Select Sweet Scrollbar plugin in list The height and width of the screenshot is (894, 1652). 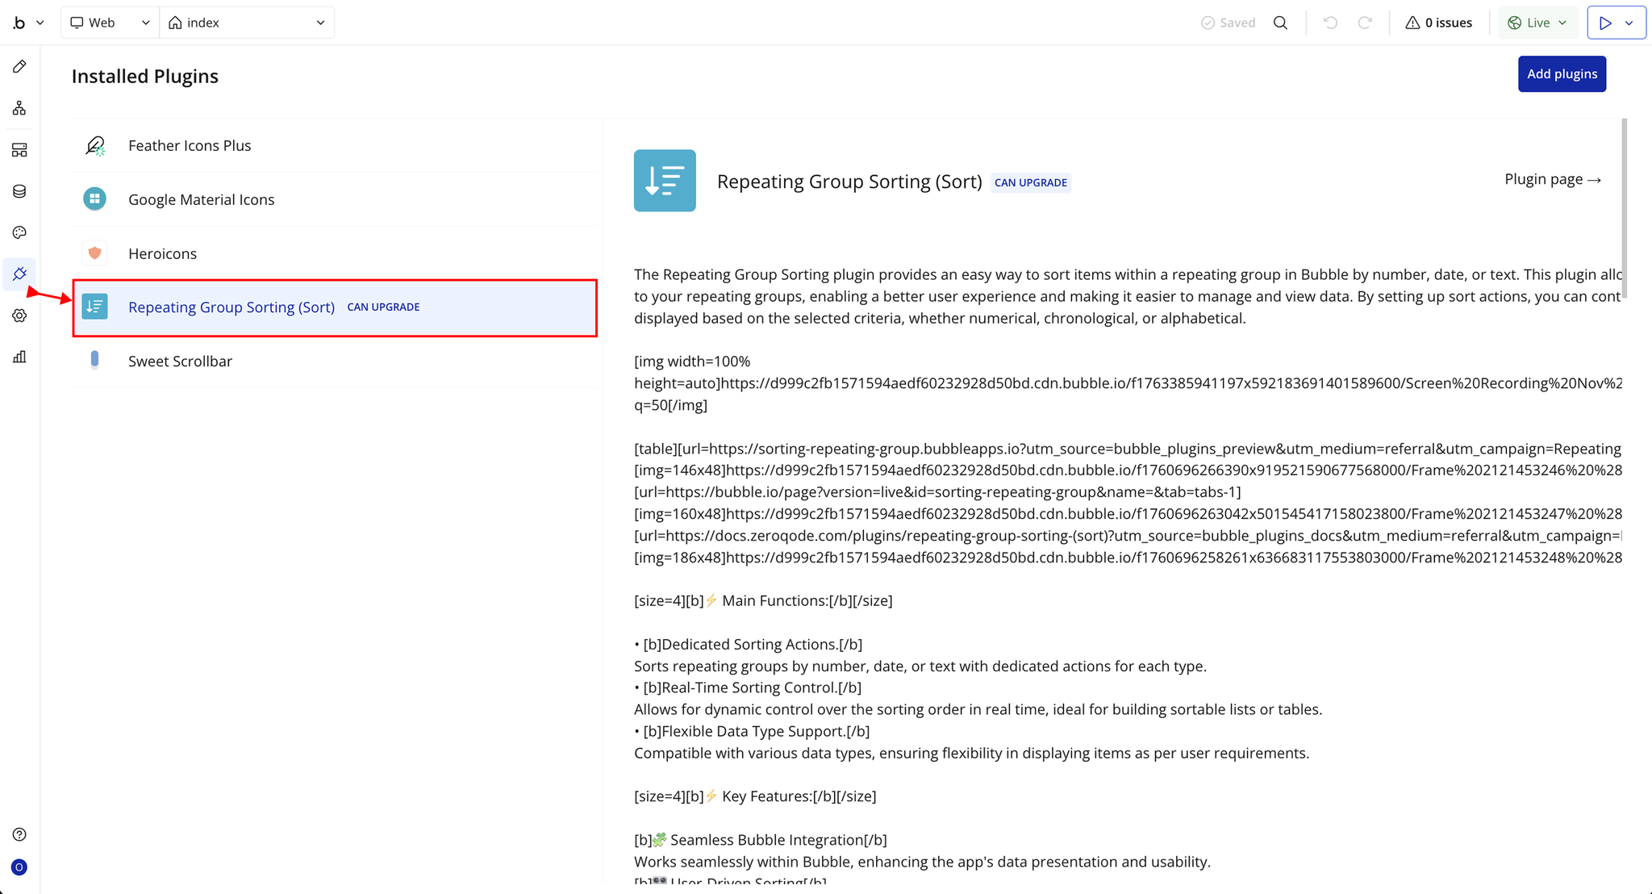[180, 361]
